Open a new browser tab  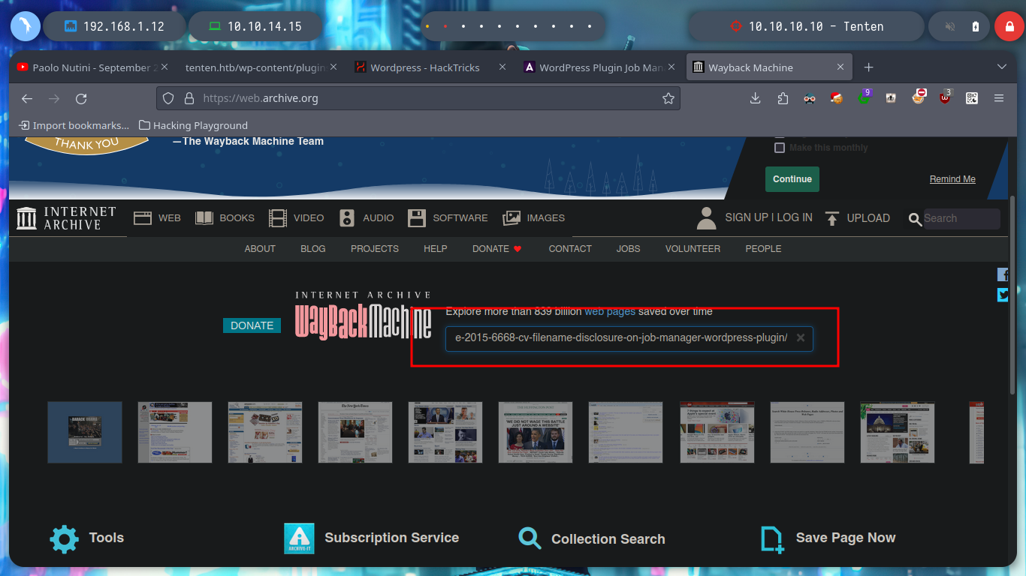click(x=868, y=67)
